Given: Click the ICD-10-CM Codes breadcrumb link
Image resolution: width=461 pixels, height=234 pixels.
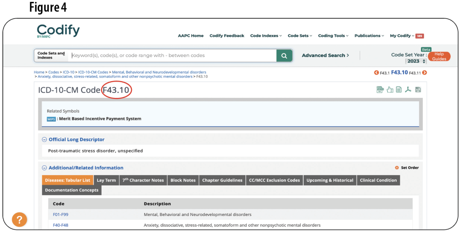Looking at the screenshot, I should pyautogui.click(x=93, y=72).
